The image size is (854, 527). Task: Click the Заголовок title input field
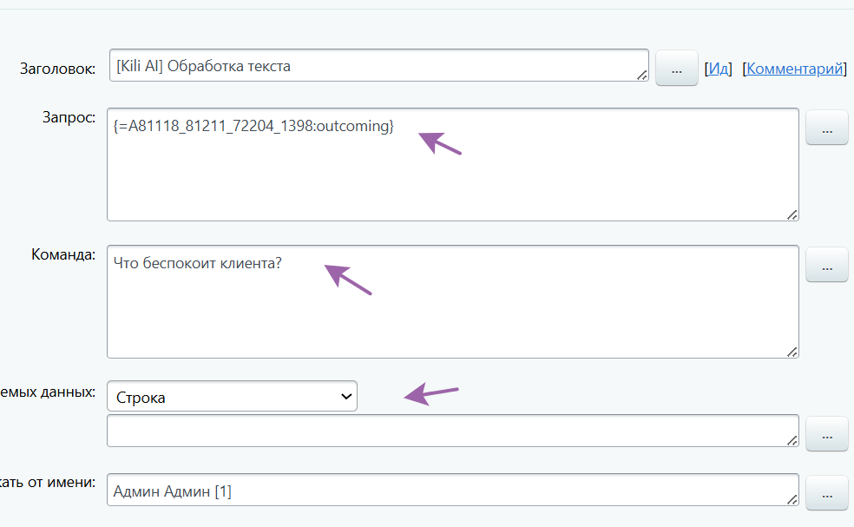point(378,66)
